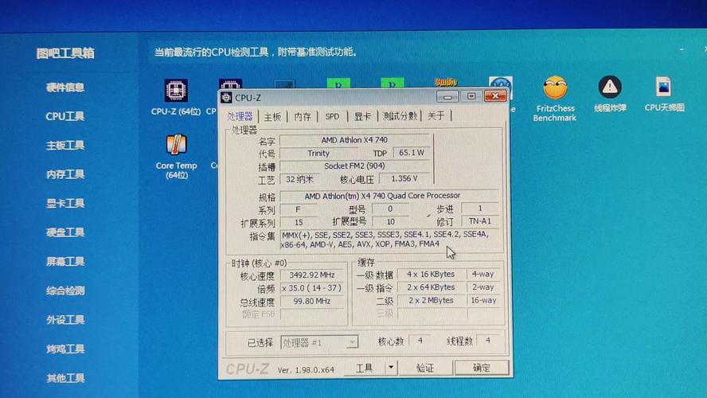
Task: Switch to 内存 tab in CPU-Z
Action: [303, 117]
